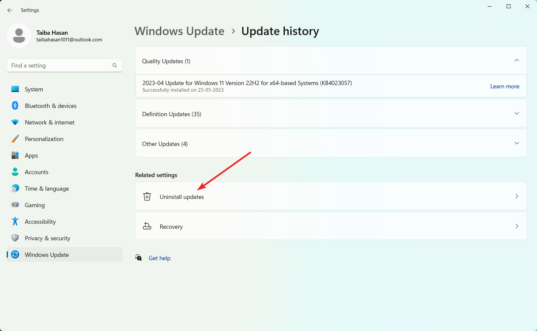This screenshot has height=331, width=537.
Task: Open Bluetooth & devices settings
Action: [x=50, y=106]
